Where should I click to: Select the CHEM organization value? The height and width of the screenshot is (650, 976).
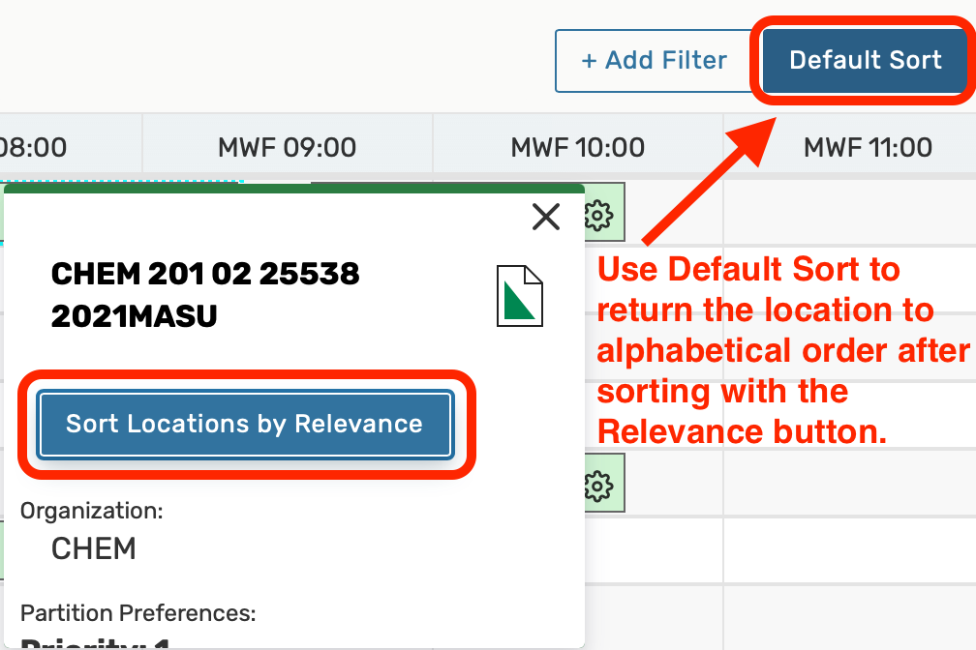(93, 548)
